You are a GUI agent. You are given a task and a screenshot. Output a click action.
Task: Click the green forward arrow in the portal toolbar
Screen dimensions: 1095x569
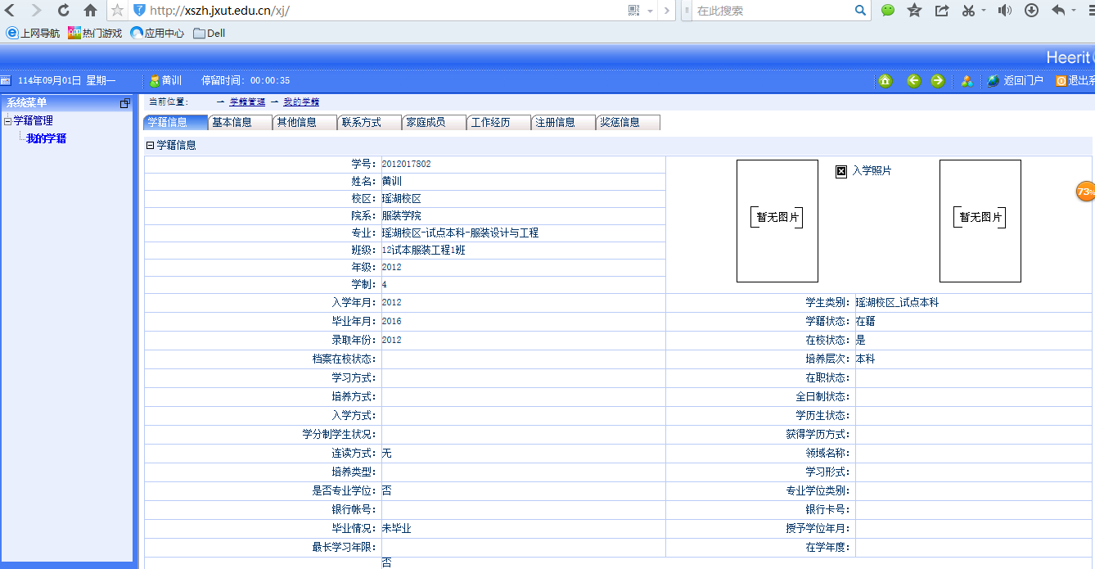[x=938, y=80]
